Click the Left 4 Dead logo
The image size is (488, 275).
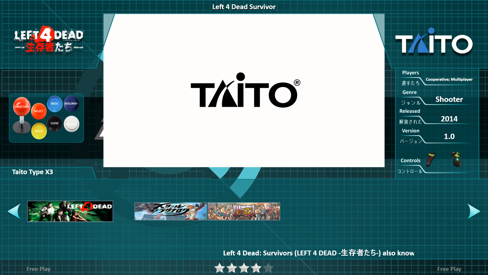point(49,39)
